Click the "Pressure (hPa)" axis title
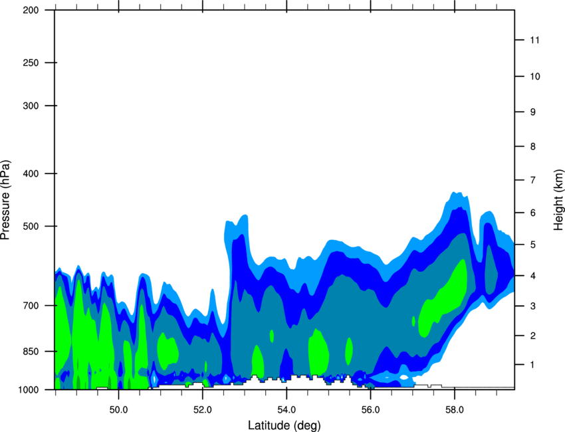 click(5, 200)
